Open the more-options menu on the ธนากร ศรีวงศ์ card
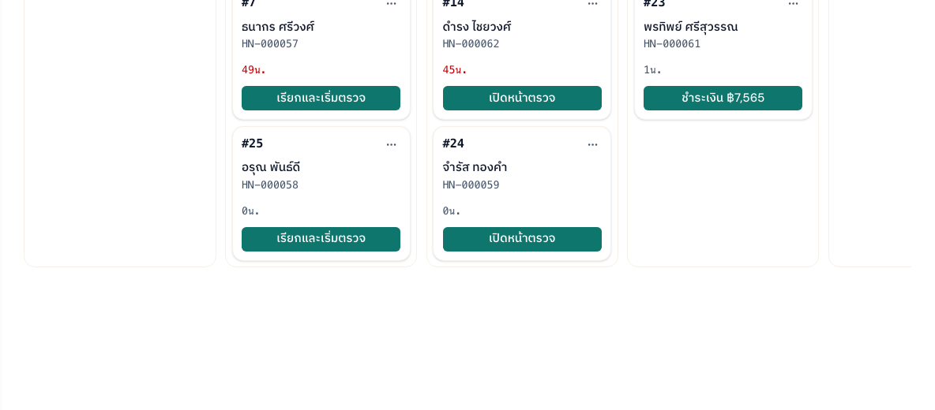The height and width of the screenshot is (410, 935). click(391, 4)
